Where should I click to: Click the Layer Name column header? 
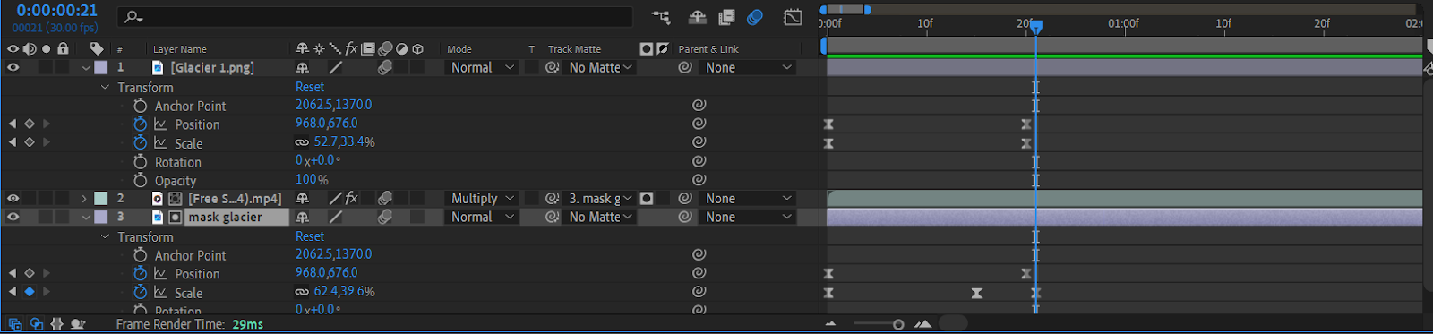pos(180,49)
